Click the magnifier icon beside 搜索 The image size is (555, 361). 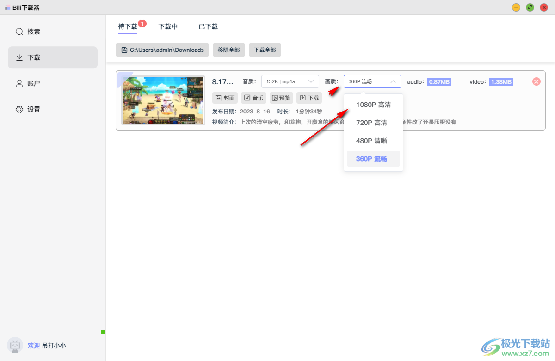point(19,31)
